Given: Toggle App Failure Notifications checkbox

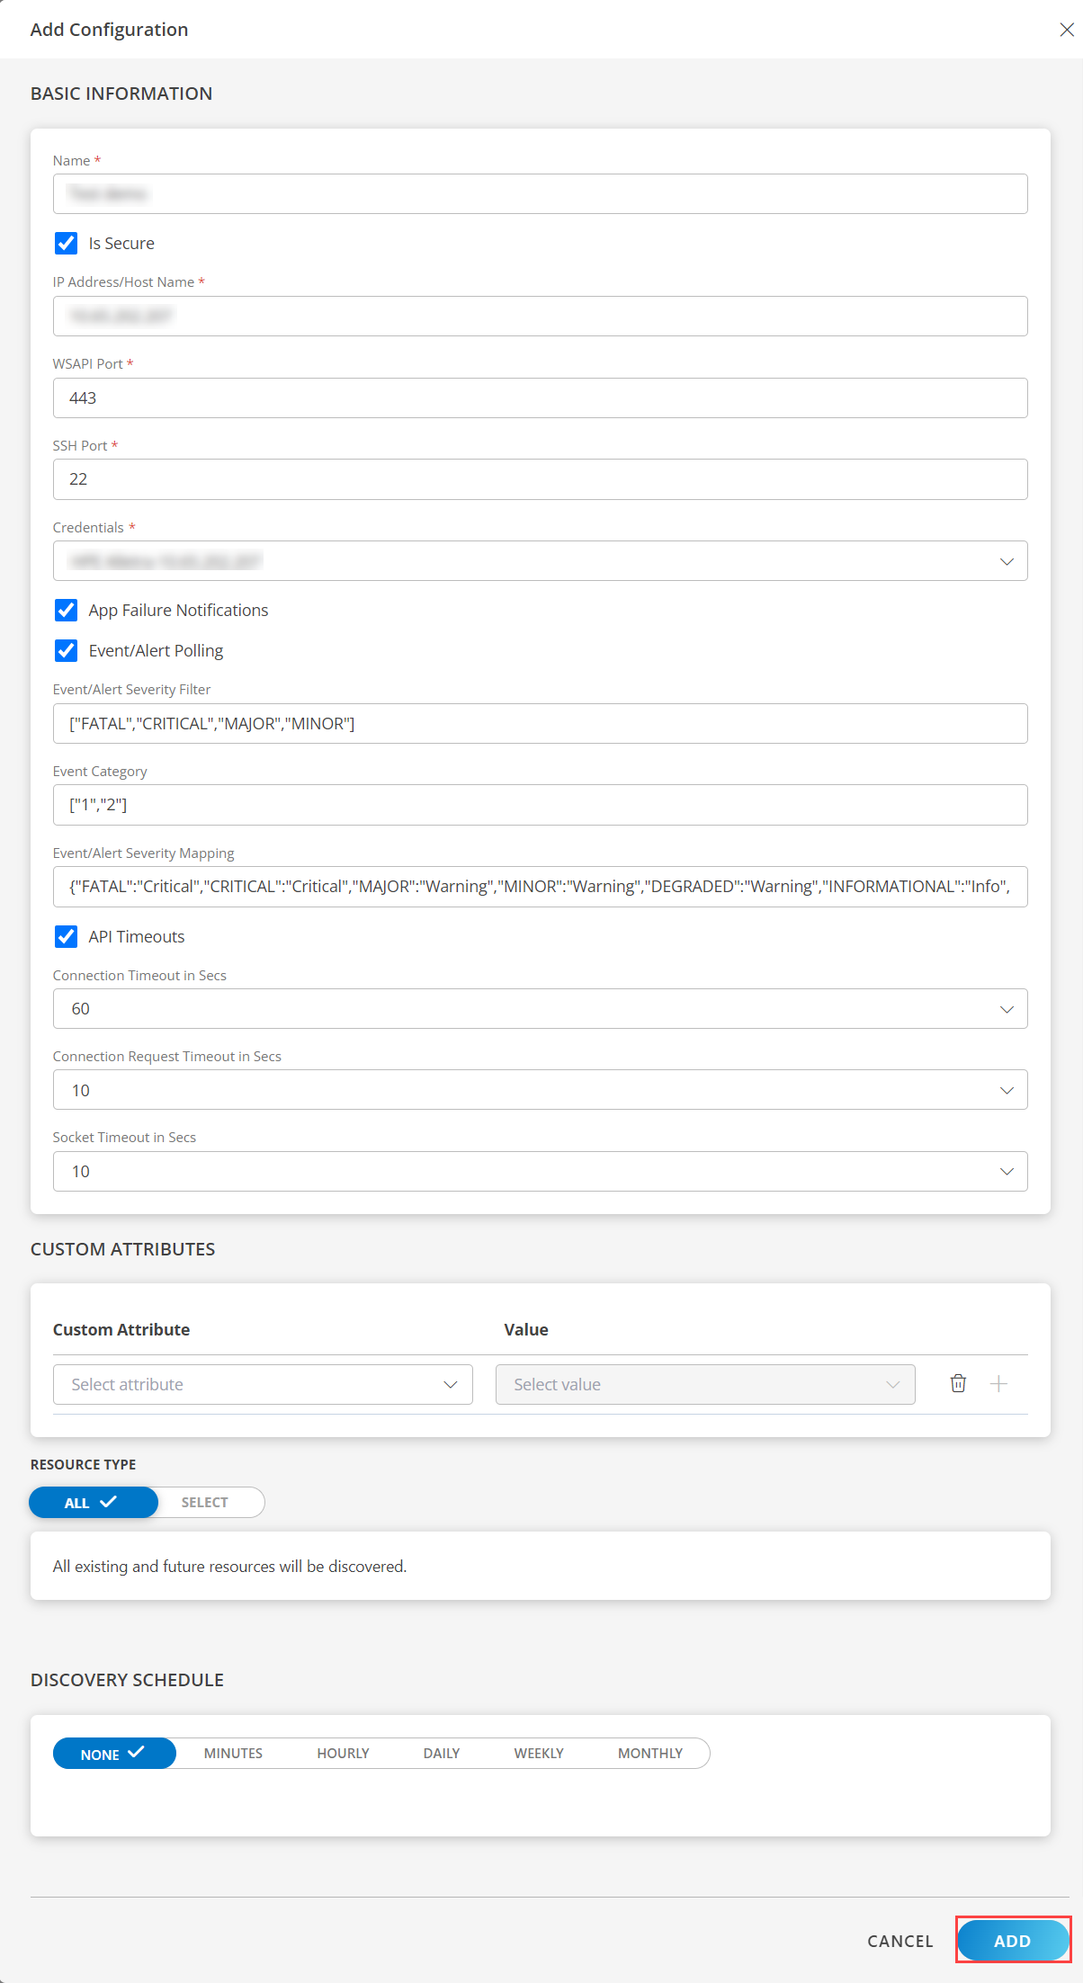Looking at the screenshot, I should (x=67, y=611).
